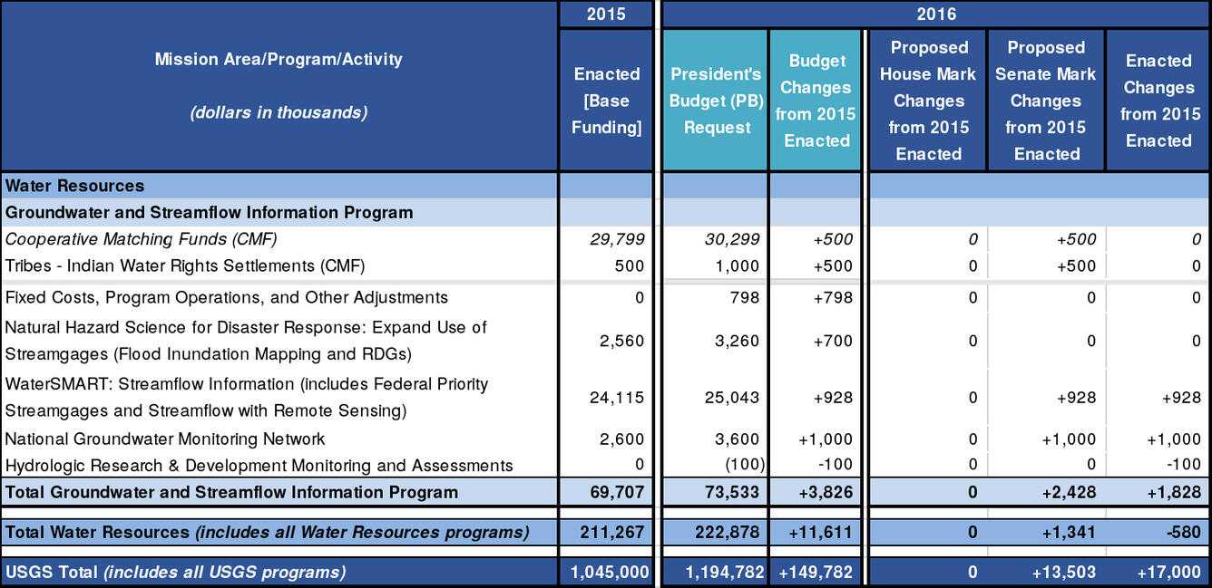The image size is (1212, 588).
Task: Click the 24,115 enacted value cell
Action: pos(606,397)
